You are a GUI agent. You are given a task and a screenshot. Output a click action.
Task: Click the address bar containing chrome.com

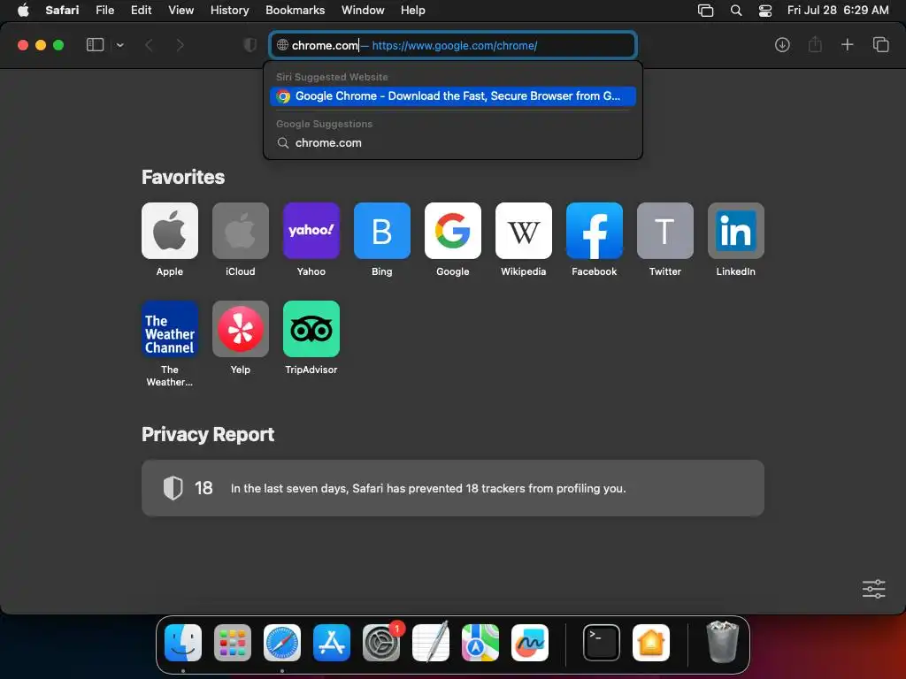(x=453, y=45)
